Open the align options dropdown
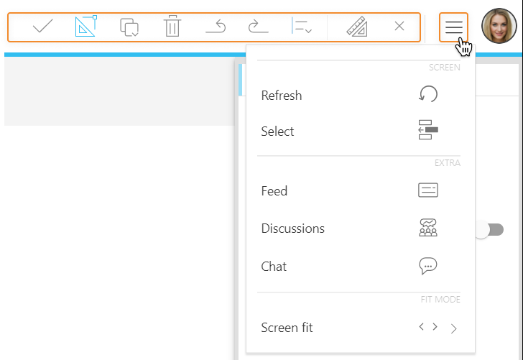 pos(302,27)
